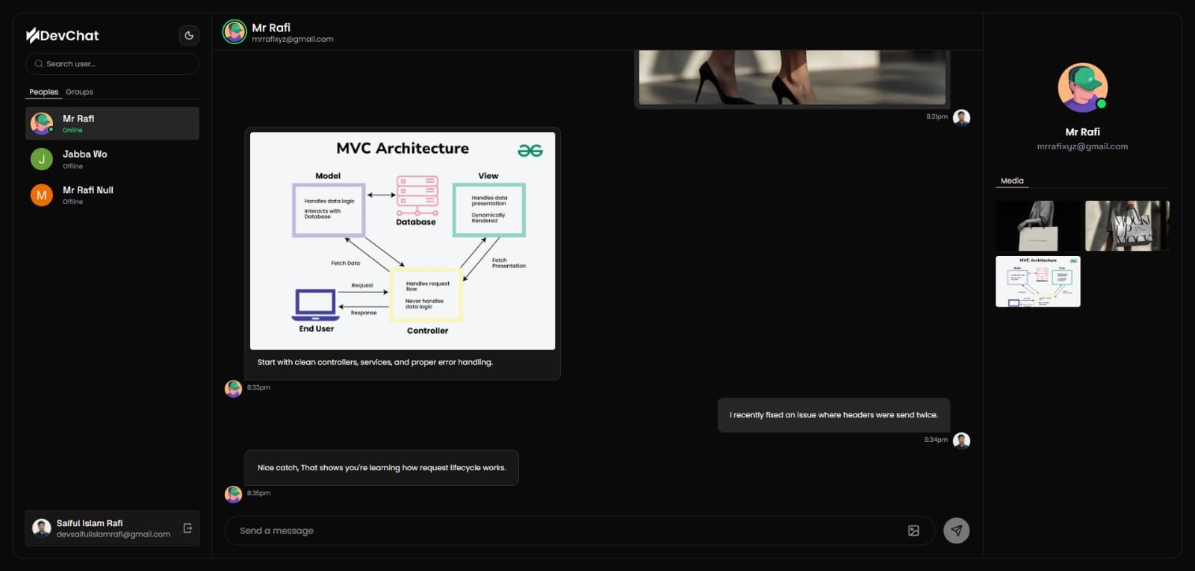Open the Jabba Wo conversation

click(112, 159)
